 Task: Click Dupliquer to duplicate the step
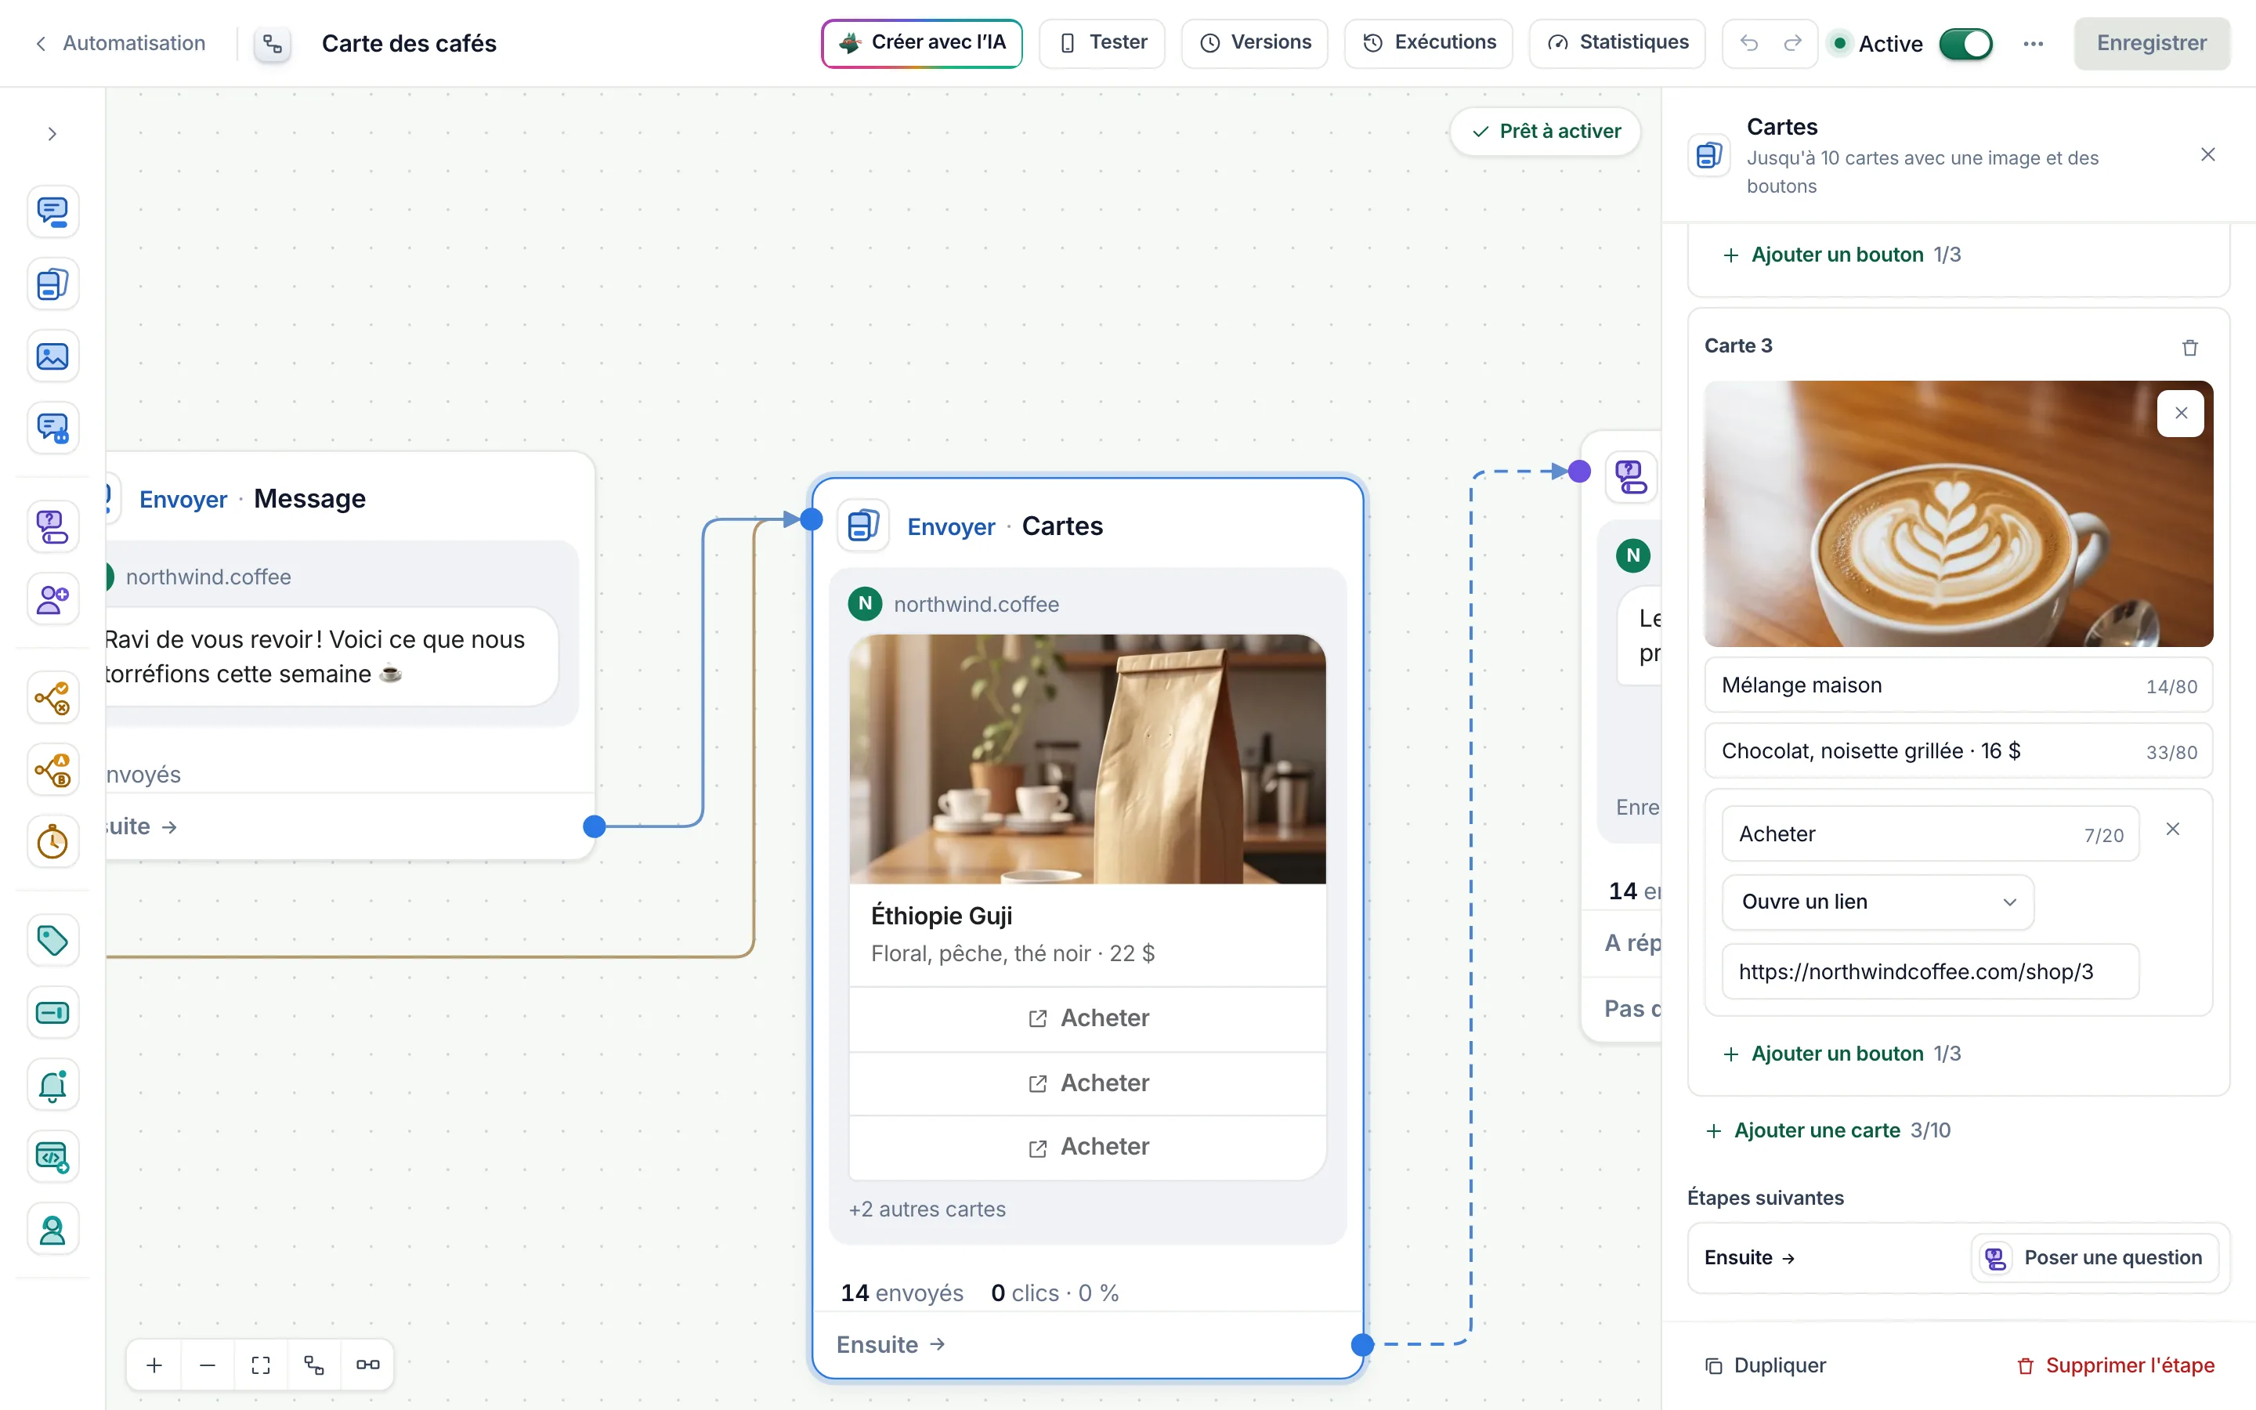(1765, 1365)
